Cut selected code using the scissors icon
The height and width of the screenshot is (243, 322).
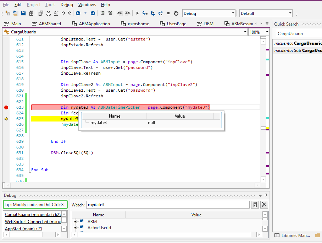[x=49, y=13]
